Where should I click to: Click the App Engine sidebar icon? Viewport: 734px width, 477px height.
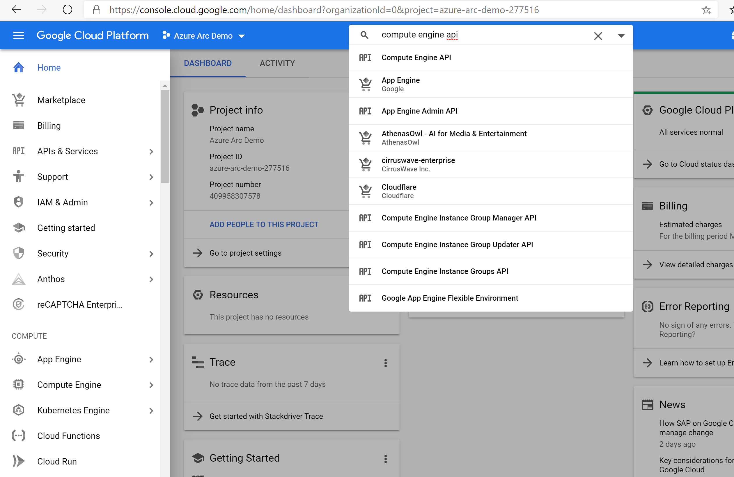[19, 359]
